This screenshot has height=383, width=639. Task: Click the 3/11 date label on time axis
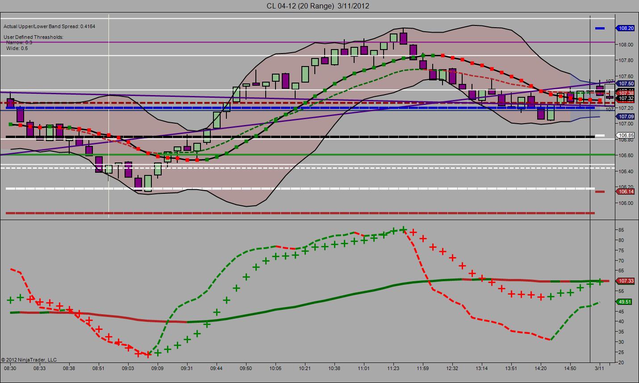pos(599,369)
